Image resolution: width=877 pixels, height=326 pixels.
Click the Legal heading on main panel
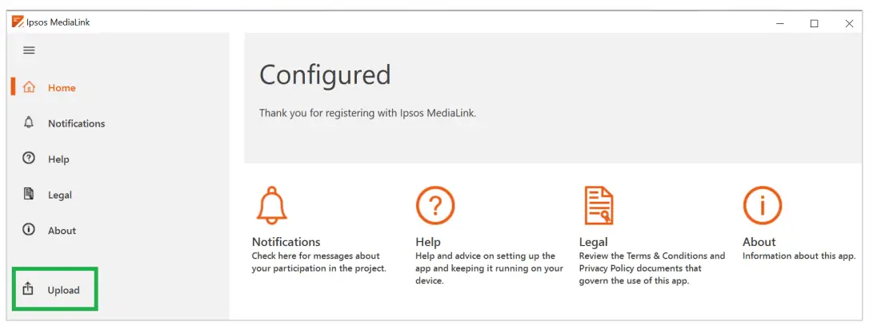coord(593,242)
